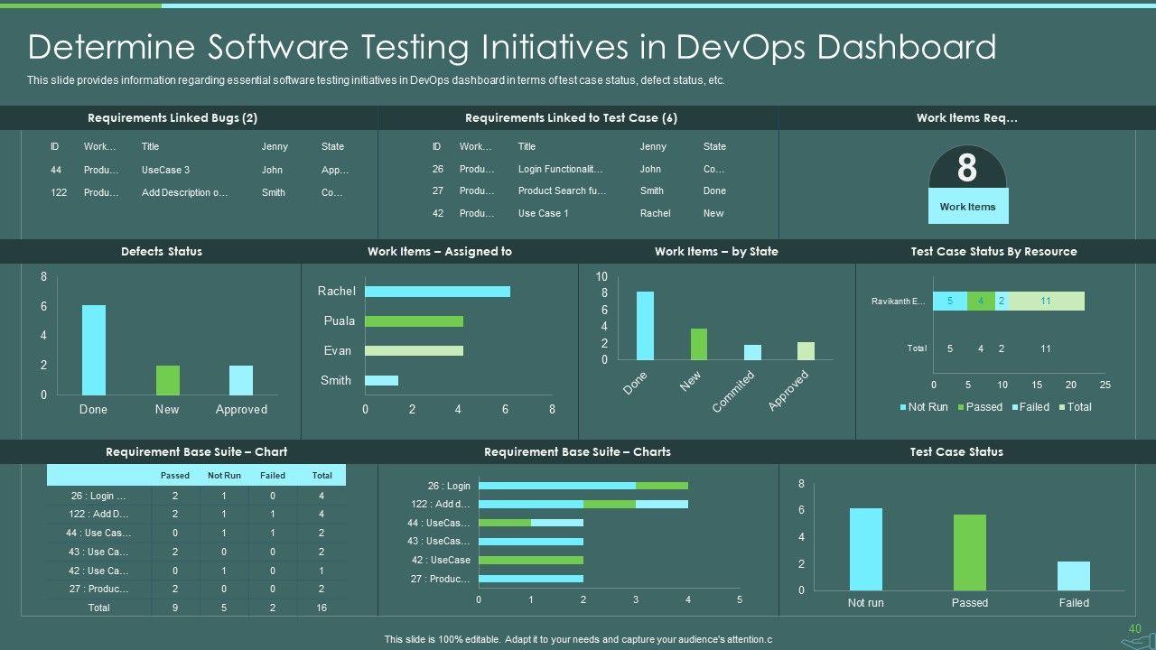The image size is (1156, 650).
Task: Click the Total row in Requirement Base Suite table
Action: (x=196, y=608)
